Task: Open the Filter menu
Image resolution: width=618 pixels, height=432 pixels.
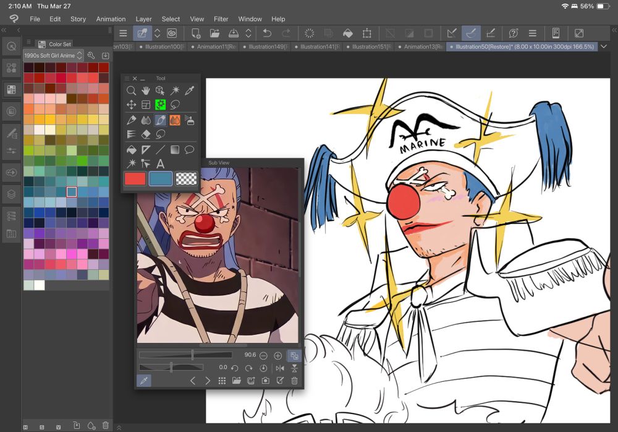Action: 221,19
